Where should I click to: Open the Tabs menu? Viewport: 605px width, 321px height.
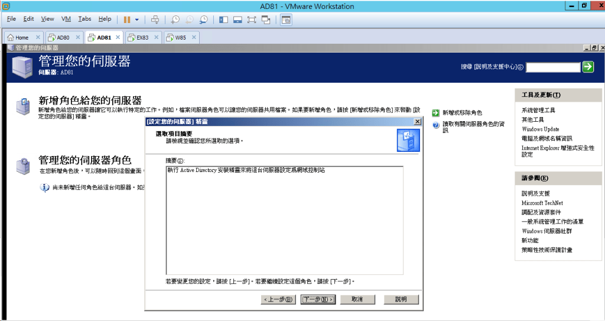(84, 19)
